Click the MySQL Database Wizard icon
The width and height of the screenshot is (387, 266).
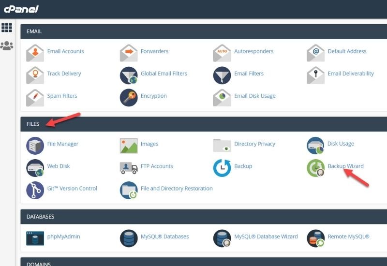(x=222, y=238)
